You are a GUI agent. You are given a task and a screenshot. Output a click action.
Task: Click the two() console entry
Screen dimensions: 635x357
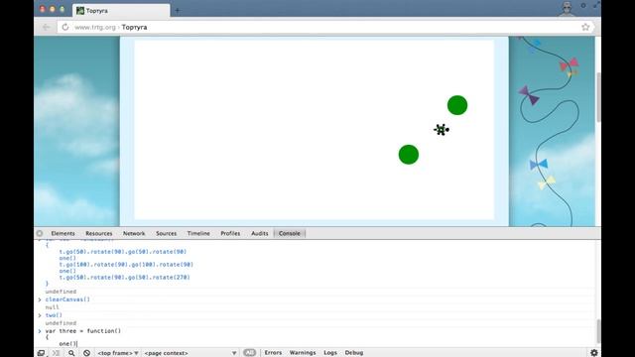click(54, 315)
